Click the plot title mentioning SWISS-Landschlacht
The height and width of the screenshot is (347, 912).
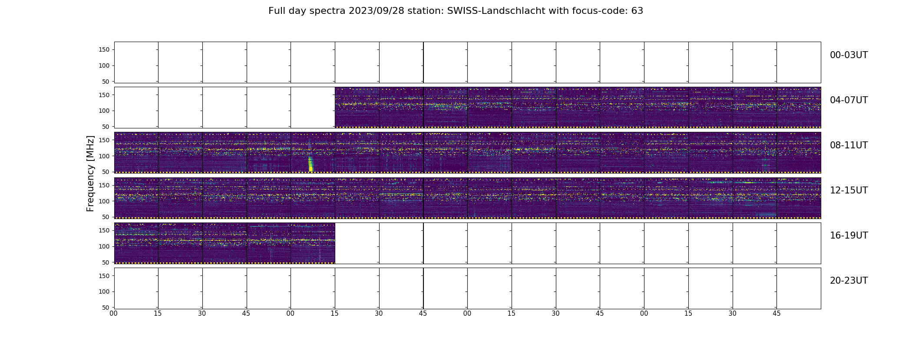pos(456,11)
